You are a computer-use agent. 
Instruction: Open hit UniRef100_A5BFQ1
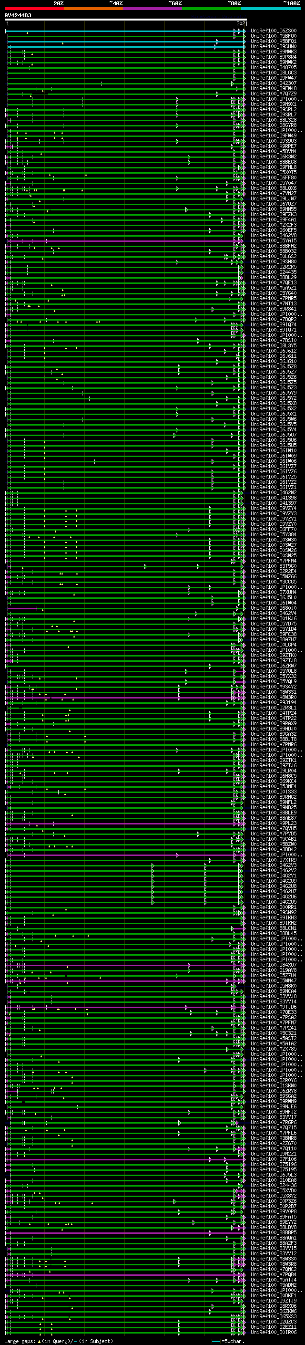tap(274, 41)
